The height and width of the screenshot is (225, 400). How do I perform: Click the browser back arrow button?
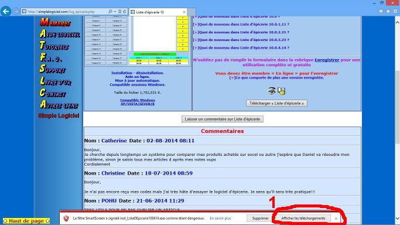[6, 12]
